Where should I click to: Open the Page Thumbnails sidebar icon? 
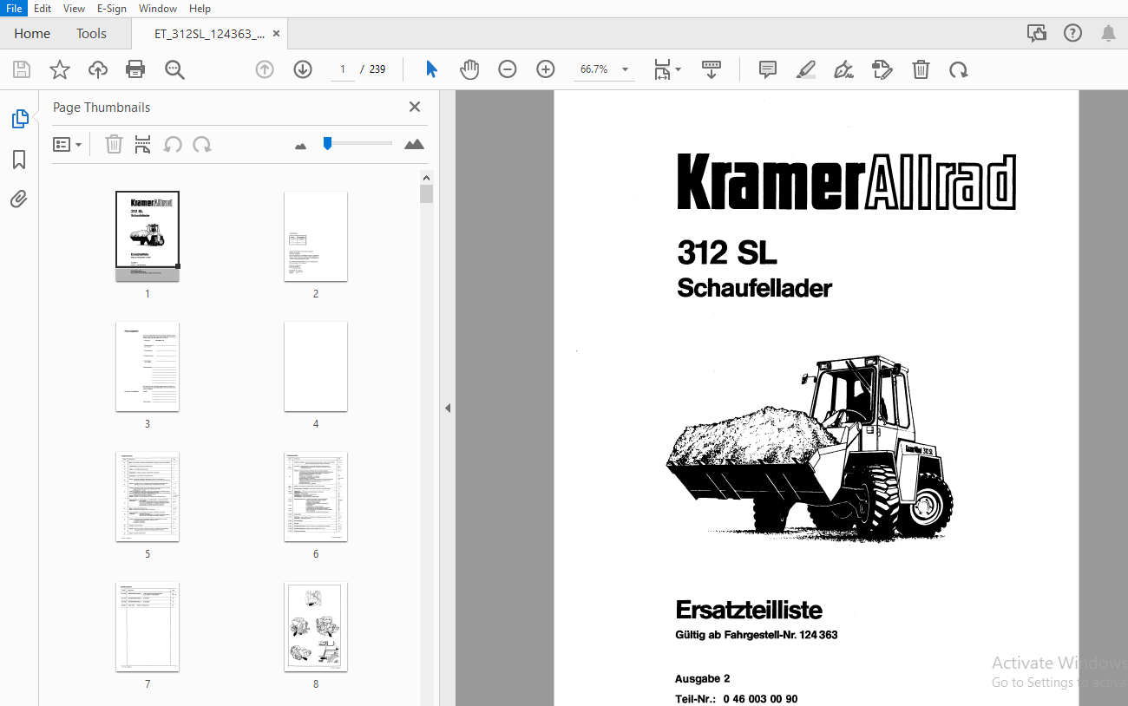click(20, 119)
